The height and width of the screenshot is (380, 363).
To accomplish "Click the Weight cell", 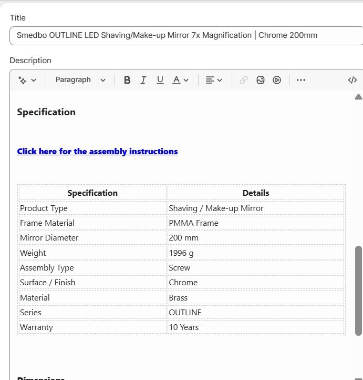I will (92, 253).
